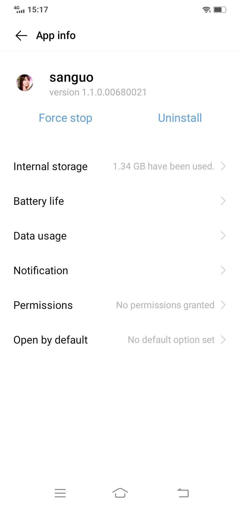The height and width of the screenshot is (507, 240).
Task: Tap the back arrow icon
Action: point(21,36)
